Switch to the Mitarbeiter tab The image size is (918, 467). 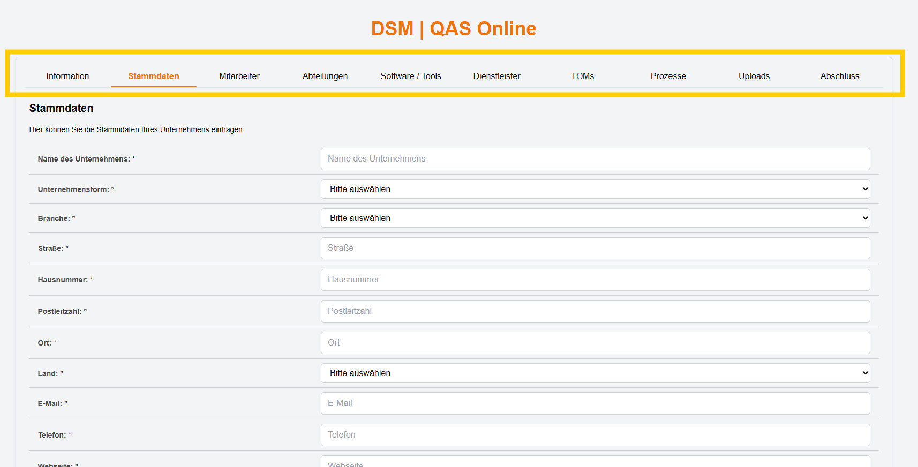[239, 76]
